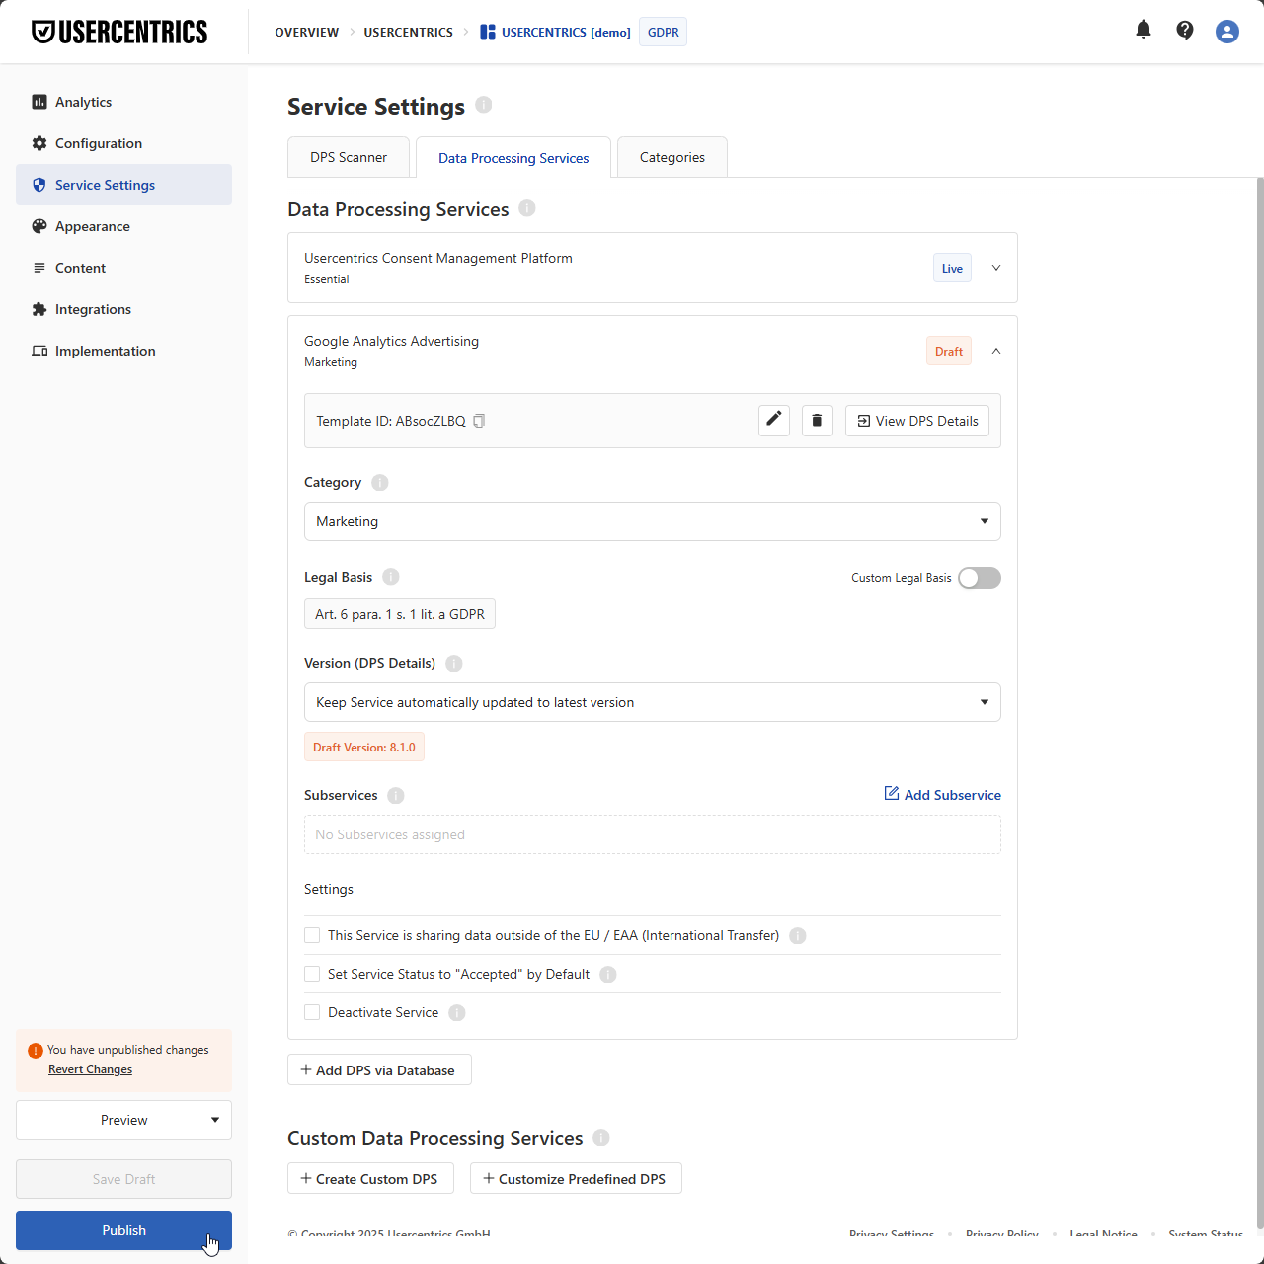Click info icon next to Service Settings title
The width and height of the screenshot is (1264, 1264).
tap(484, 105)
